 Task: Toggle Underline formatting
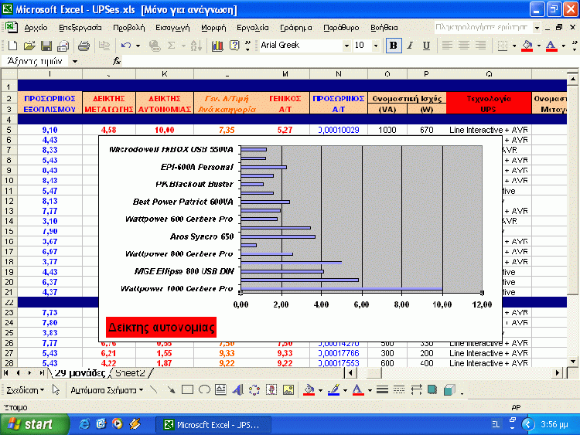pyautogui.click(x=426, y=46)
